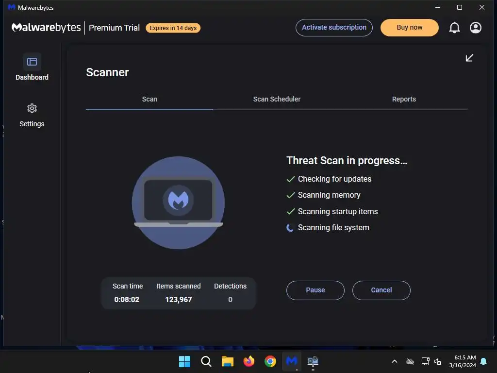Click the laptop scan illustration
This screenshot has height=373, width=497.
(179, 203)
